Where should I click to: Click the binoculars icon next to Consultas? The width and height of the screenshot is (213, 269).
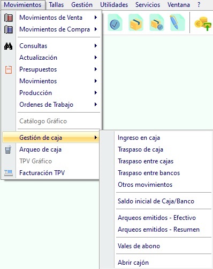[x=9, y=46]
